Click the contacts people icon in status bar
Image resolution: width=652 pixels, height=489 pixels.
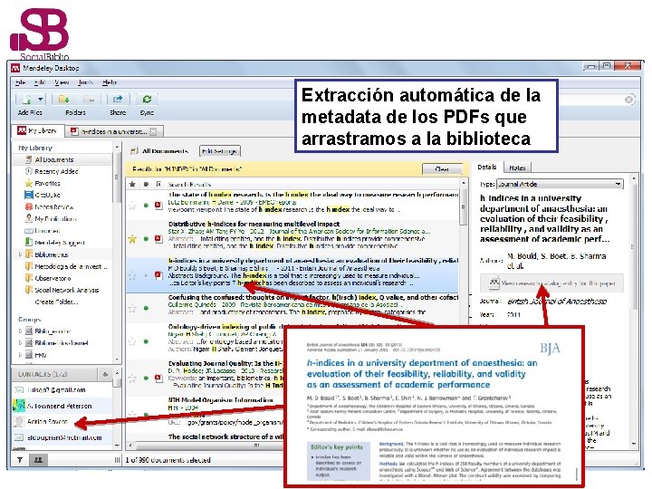click(38, 460)
